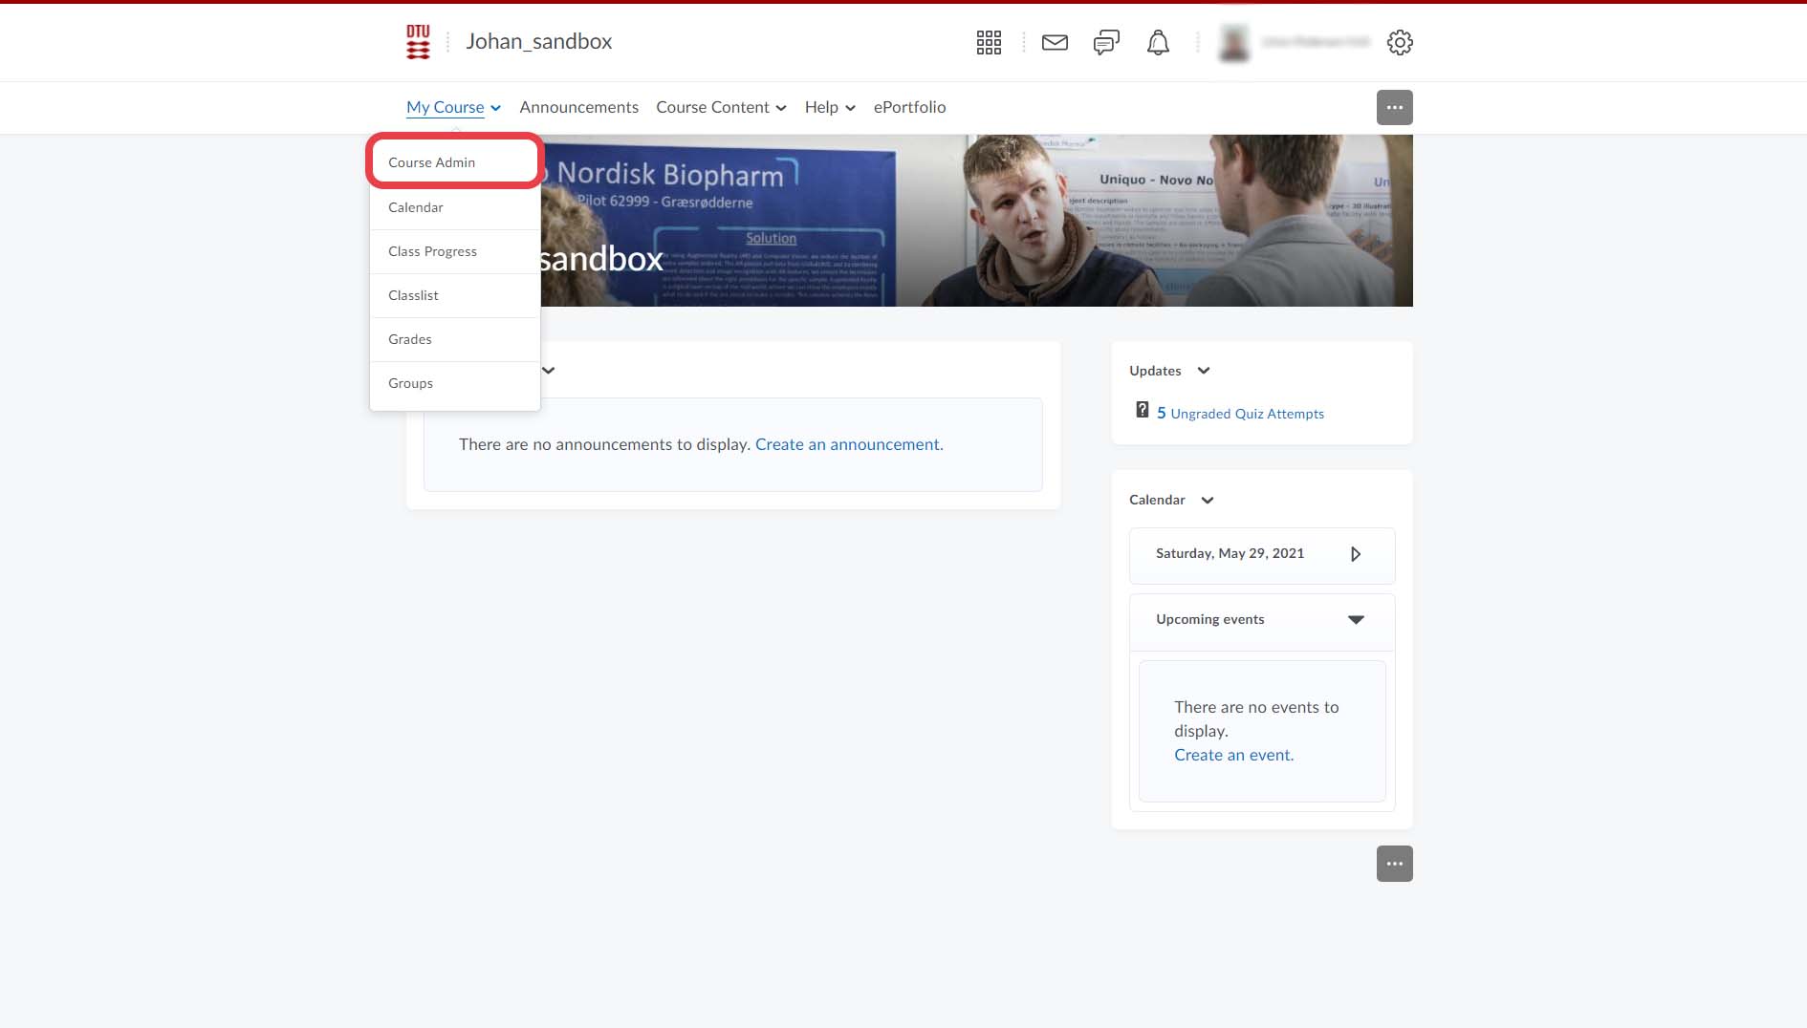Image resolution: width=1807 pixels, height=1028 pixels.
Task: Choose Grades from the dropdown list
Action: pyautogui.click(x=410, y=339)
